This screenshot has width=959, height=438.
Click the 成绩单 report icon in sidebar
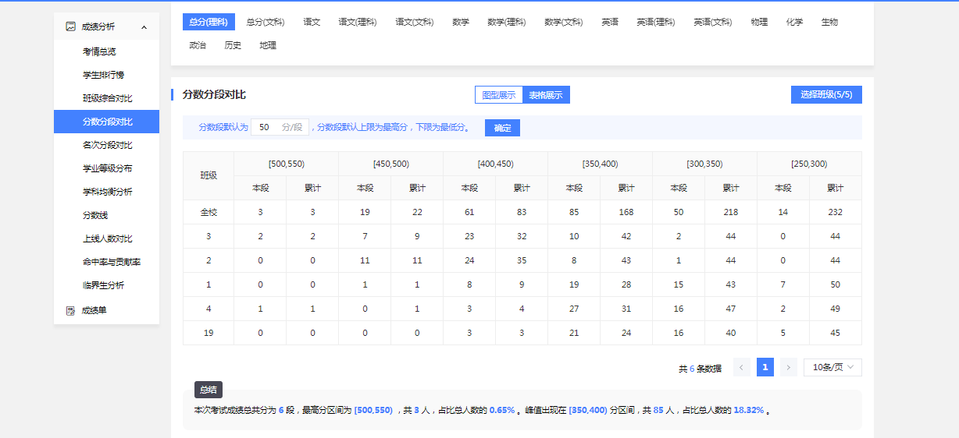[71, 310]
